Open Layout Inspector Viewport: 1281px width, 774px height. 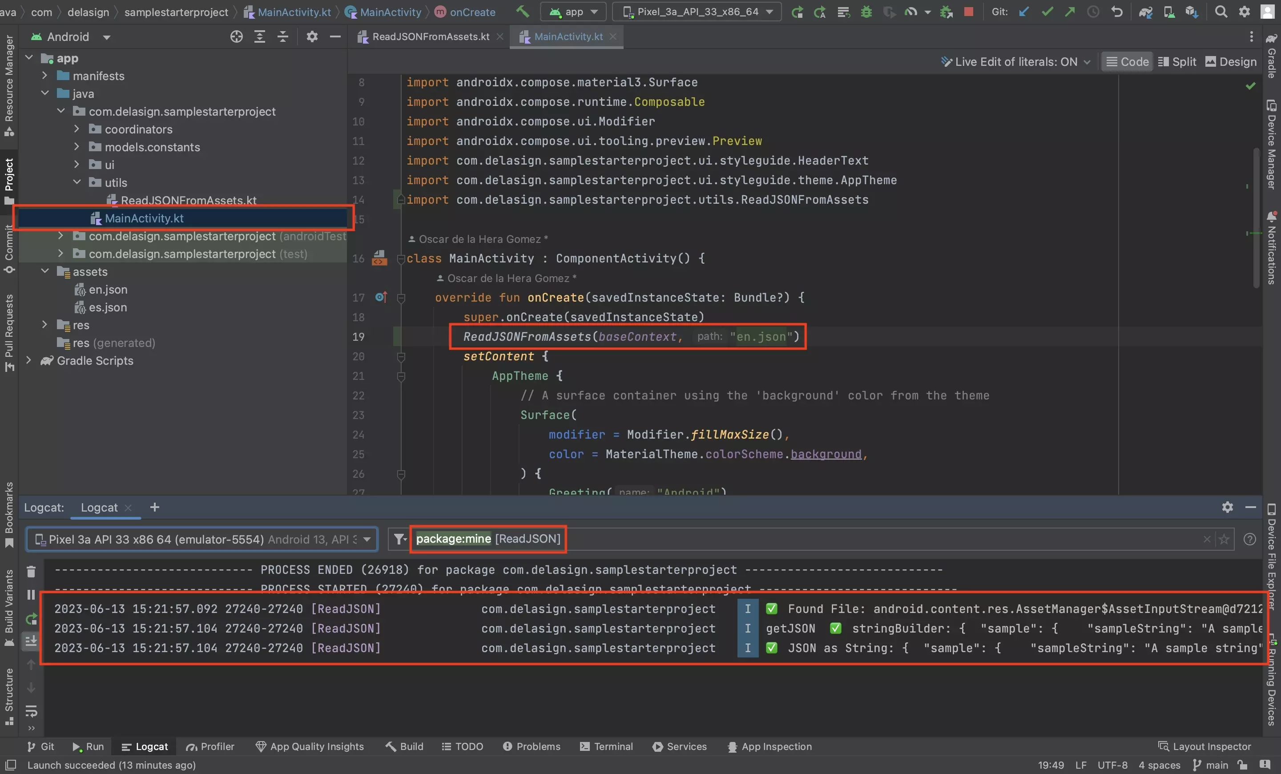click(x=1204, y=746)
